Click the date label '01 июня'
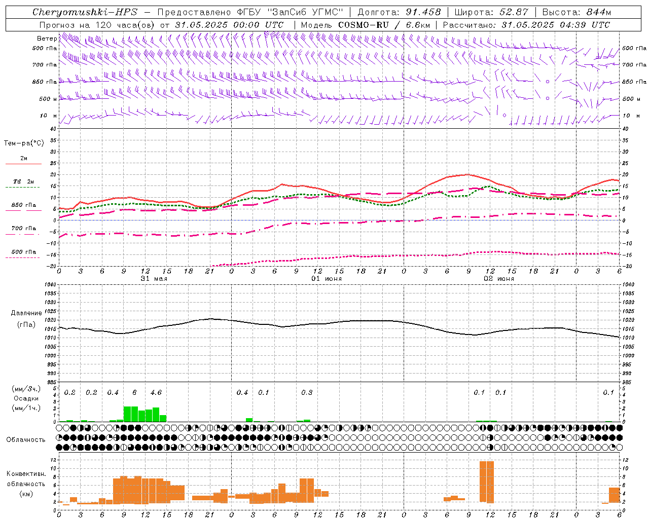This screenshot has height=519, width=649. (326, 279)
